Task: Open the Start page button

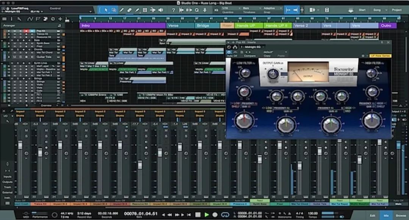Action: [x=362, y=10]
